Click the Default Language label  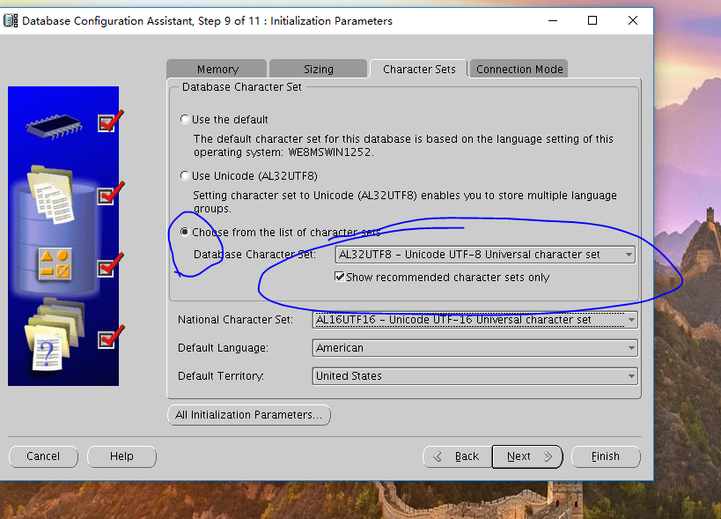[x=223, y=348]
